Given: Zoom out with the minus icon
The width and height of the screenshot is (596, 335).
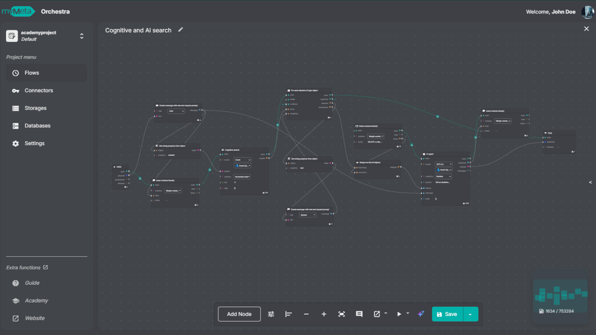Looking at the screenshot, I should 306,314.
